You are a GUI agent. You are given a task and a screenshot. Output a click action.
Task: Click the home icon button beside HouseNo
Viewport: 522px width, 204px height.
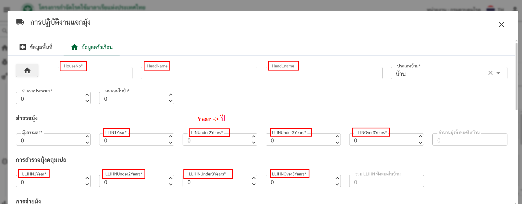[27, 71]
